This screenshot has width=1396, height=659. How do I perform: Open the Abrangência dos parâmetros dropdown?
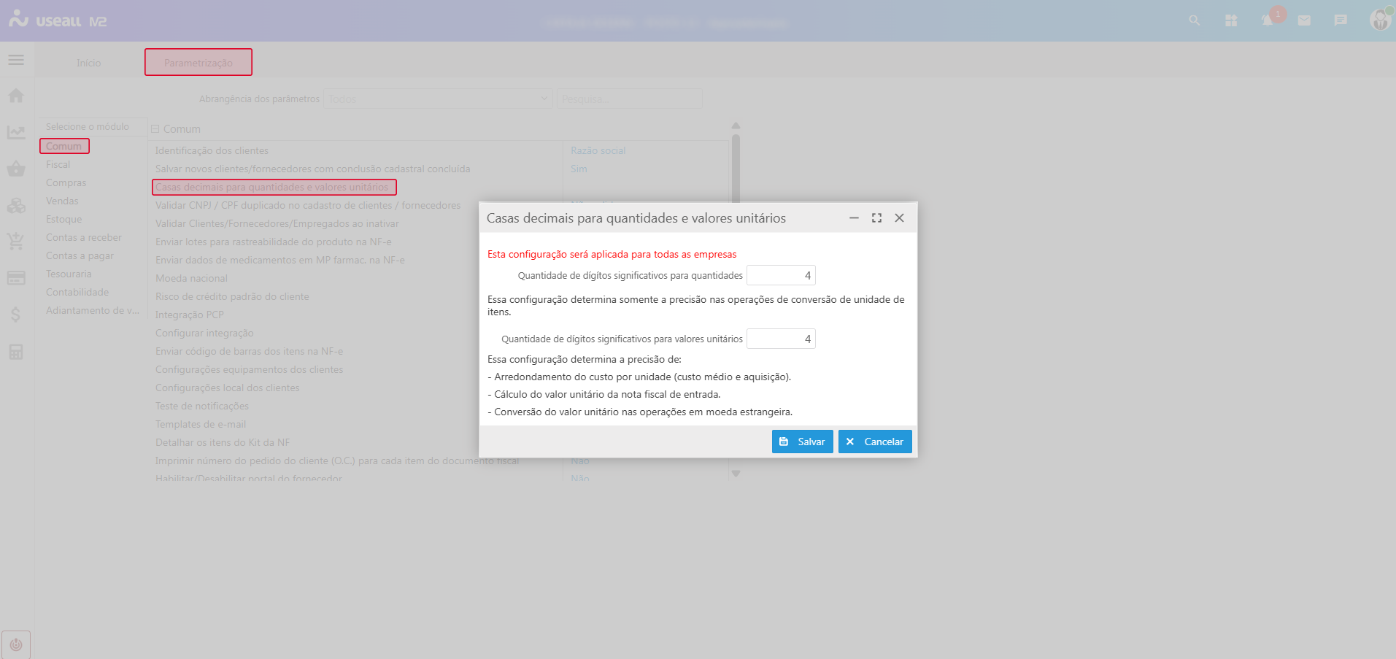[x=438, y=99]
